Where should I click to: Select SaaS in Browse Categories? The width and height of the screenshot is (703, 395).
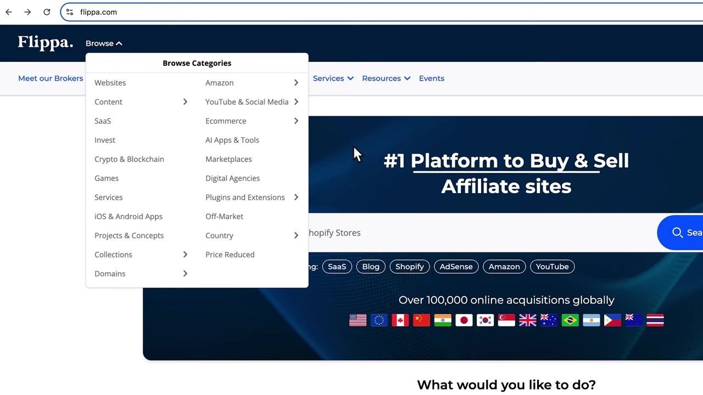103,121
